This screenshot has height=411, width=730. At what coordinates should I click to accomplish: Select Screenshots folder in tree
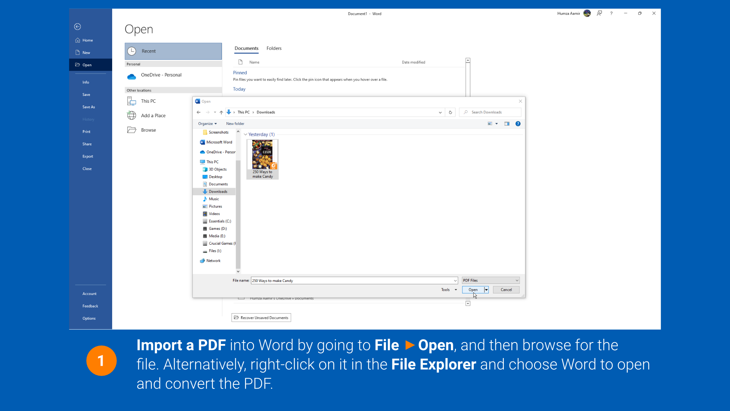[216, 132]
